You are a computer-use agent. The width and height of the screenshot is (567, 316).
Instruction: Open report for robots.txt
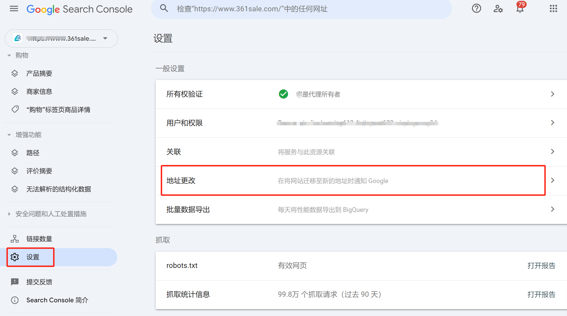(x=541, y=265)
